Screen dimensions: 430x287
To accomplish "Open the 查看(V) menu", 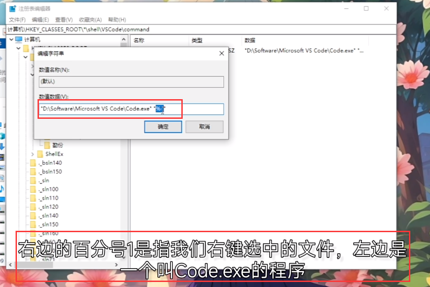I will tap(64, 20).
